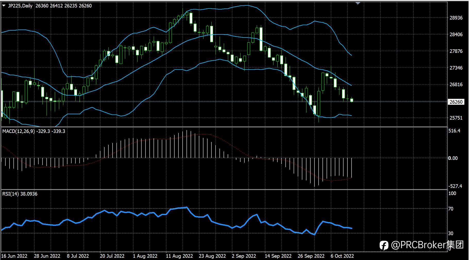
Task: Click price scale value 28406
Action: 456,34
